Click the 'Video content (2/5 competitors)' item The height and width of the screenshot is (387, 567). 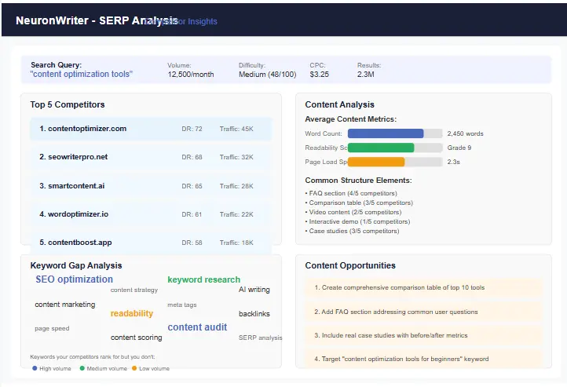(353, 212)
